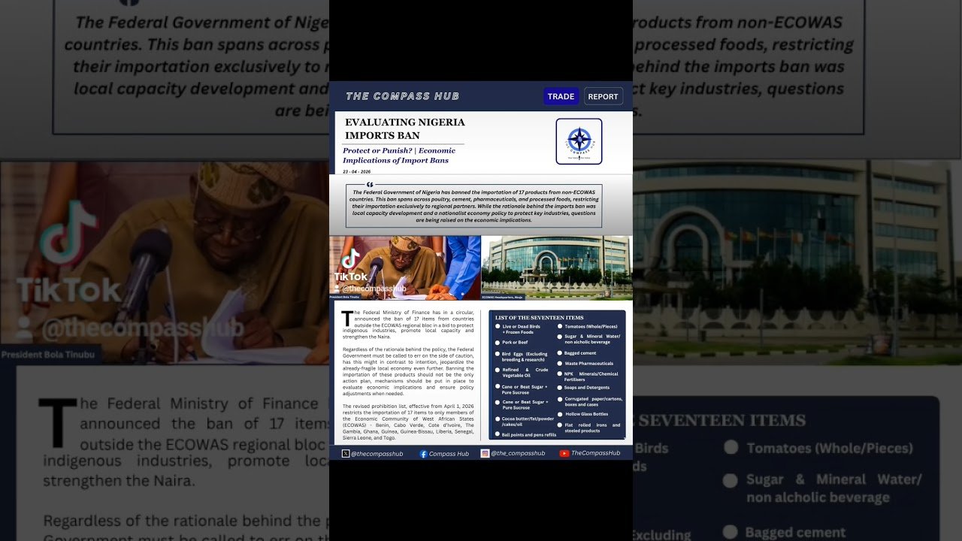Open the REPORT tab
The image size is (962, 541).
tap(603, 96)
